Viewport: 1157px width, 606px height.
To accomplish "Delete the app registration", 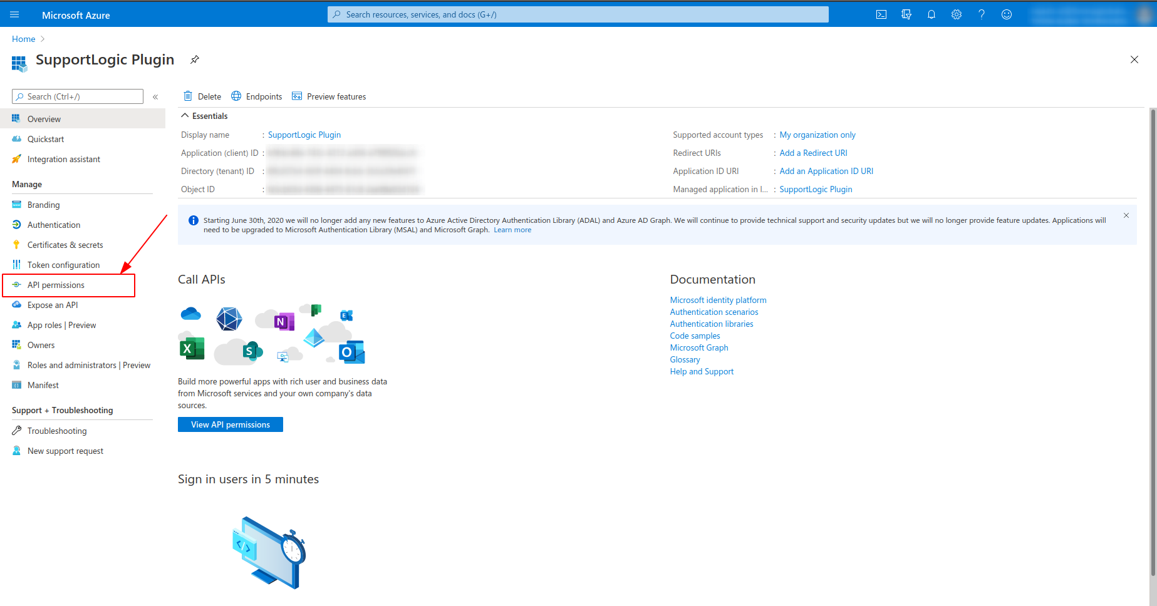I will click(x=202, y=96).
